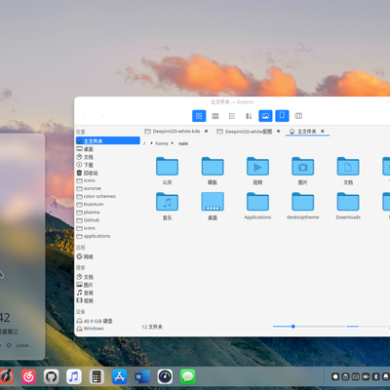
Task: Open the Calculator from the dock
Action: coord(97,377)
